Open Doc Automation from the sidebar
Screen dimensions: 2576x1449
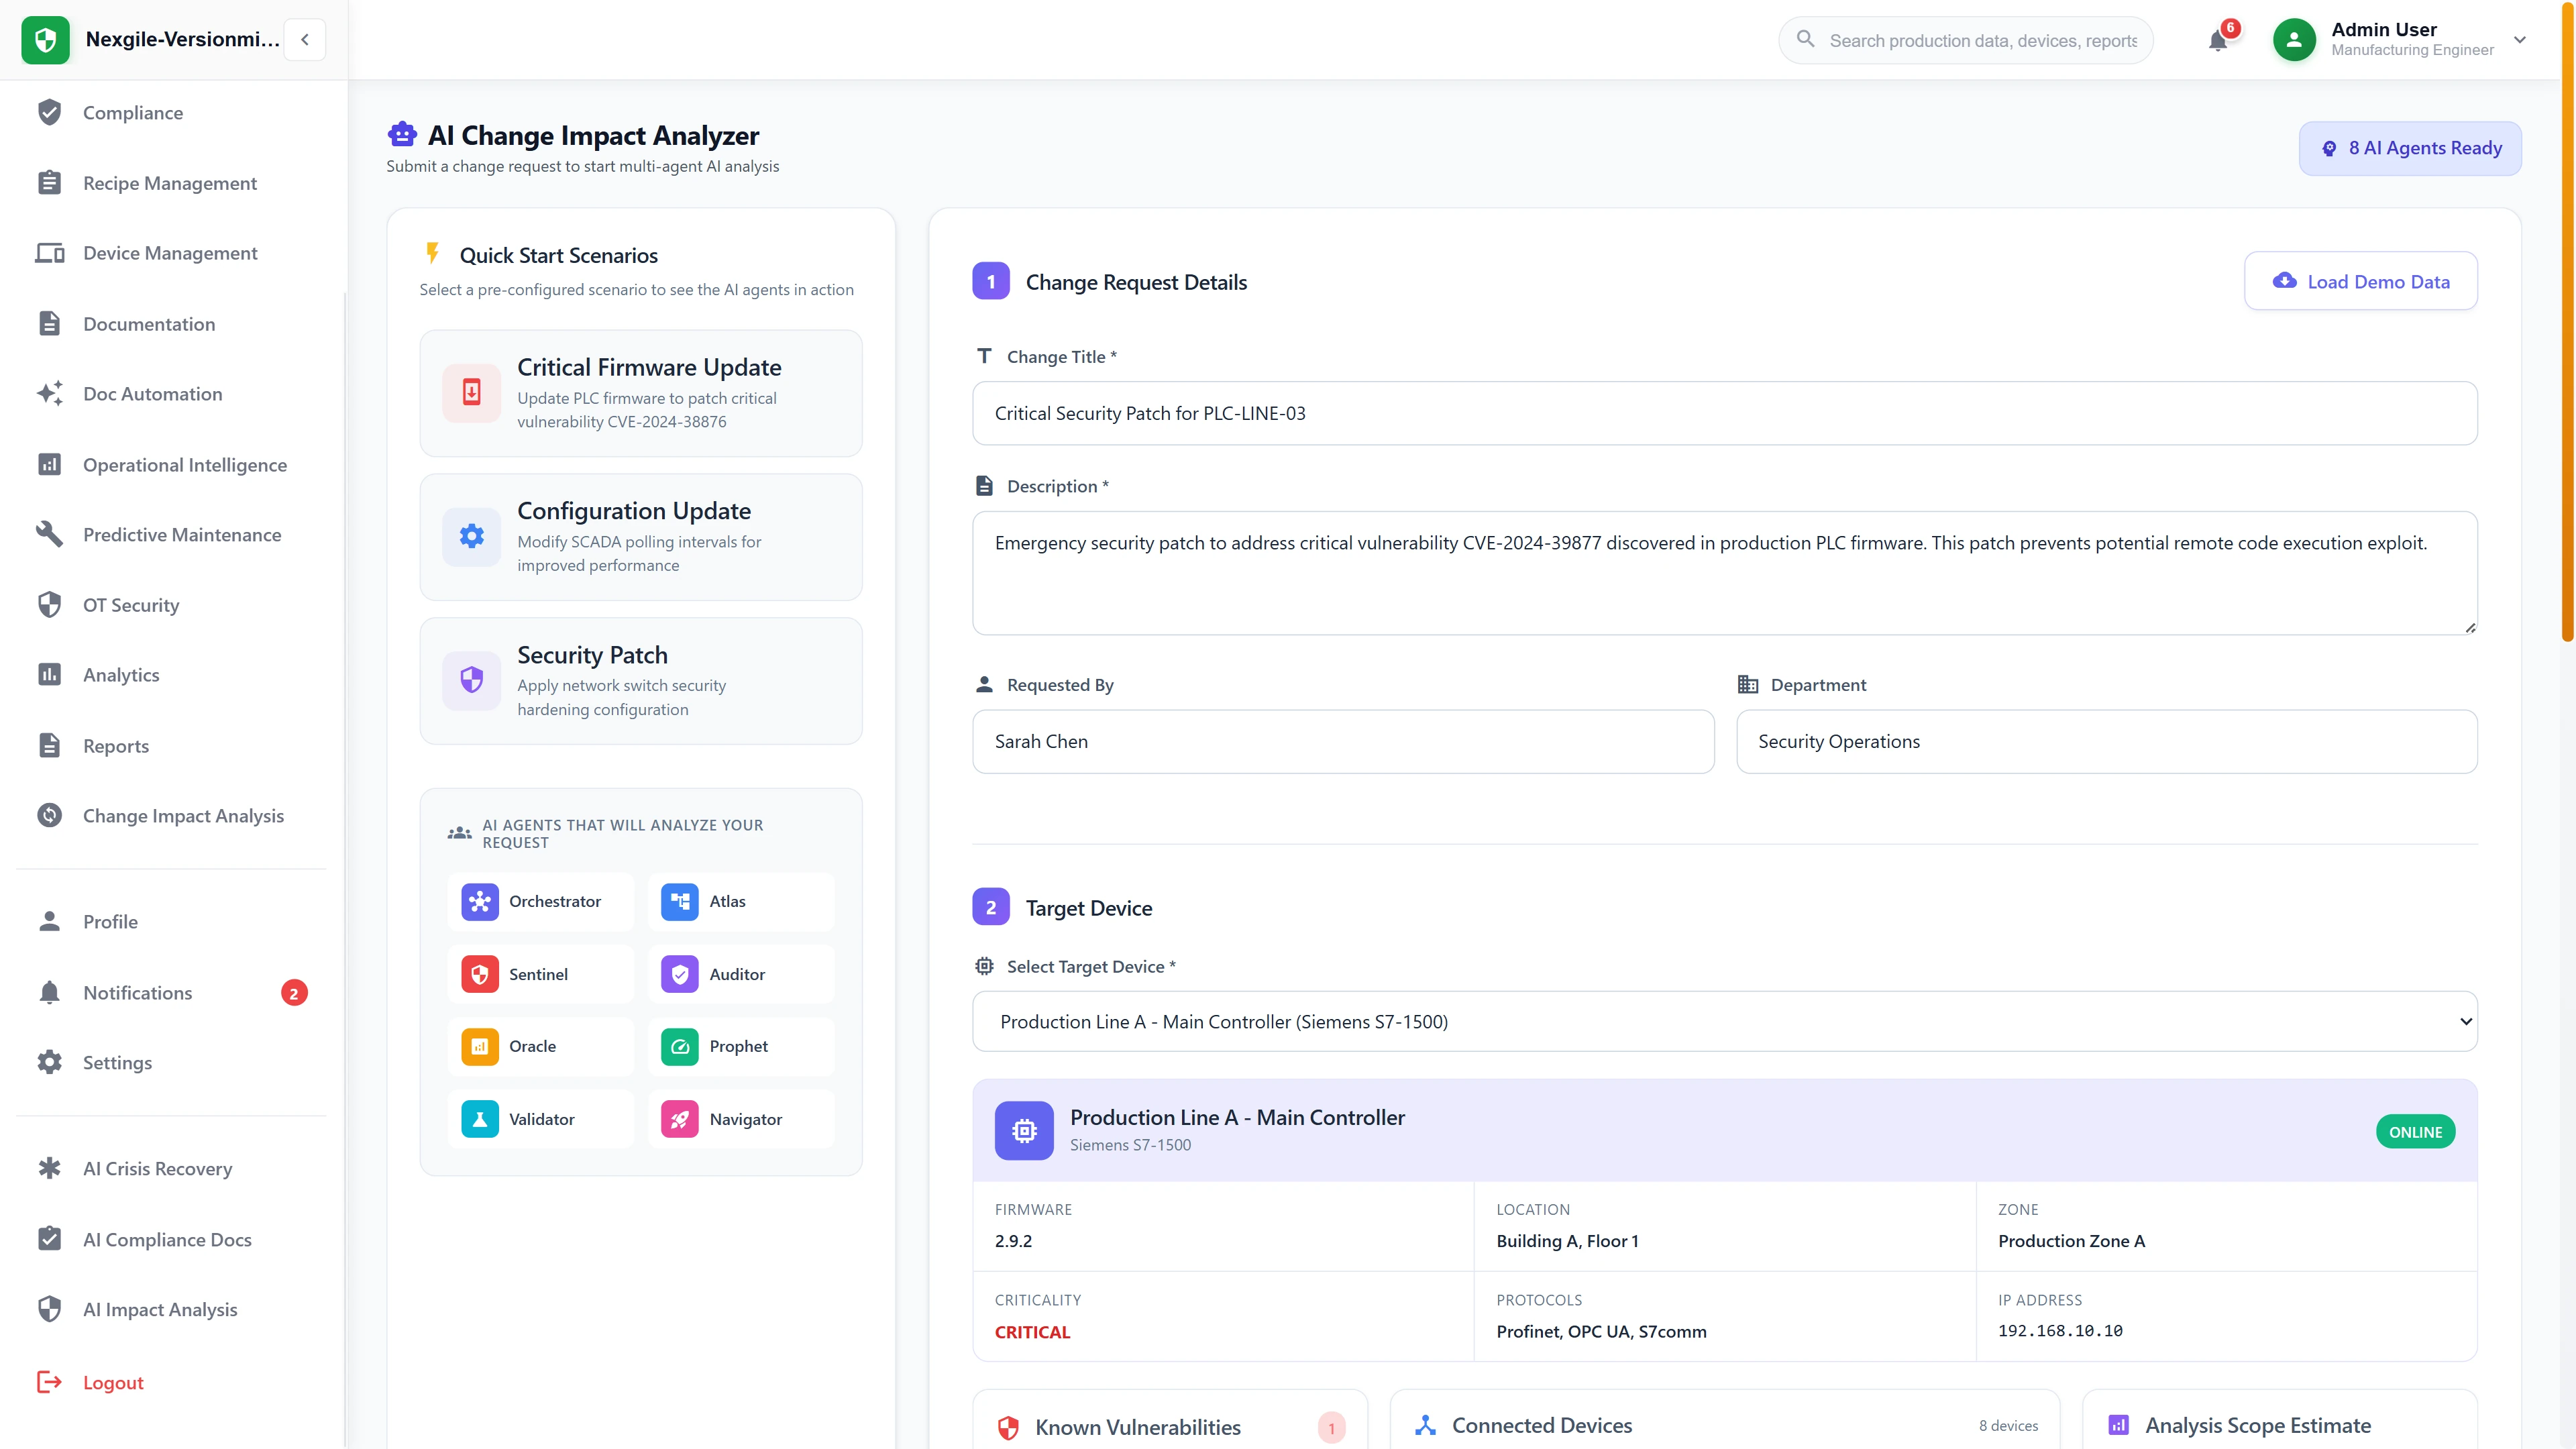tap(152, 393)
